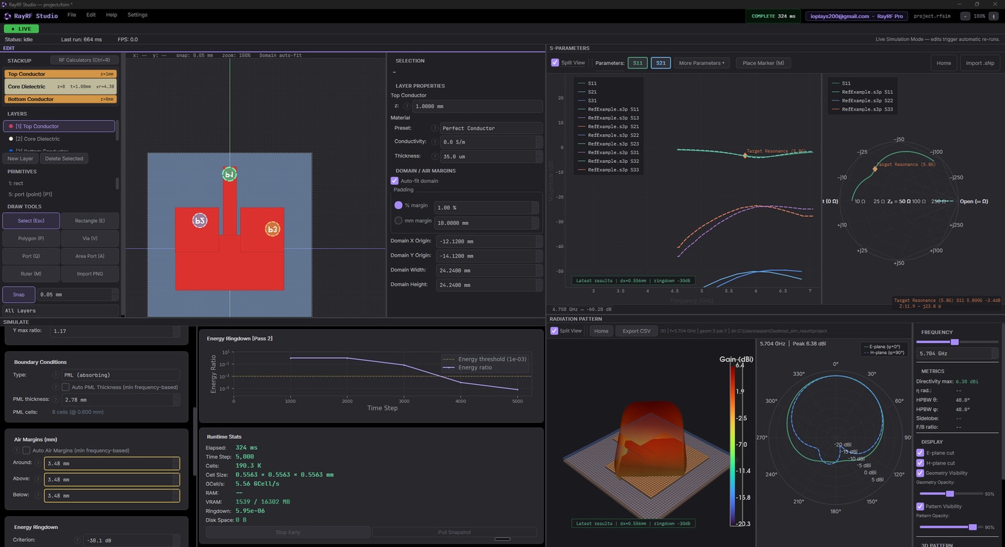Select the Via (V) draw tool
The height and width of the screenshot is (547, 1005).
90,238
